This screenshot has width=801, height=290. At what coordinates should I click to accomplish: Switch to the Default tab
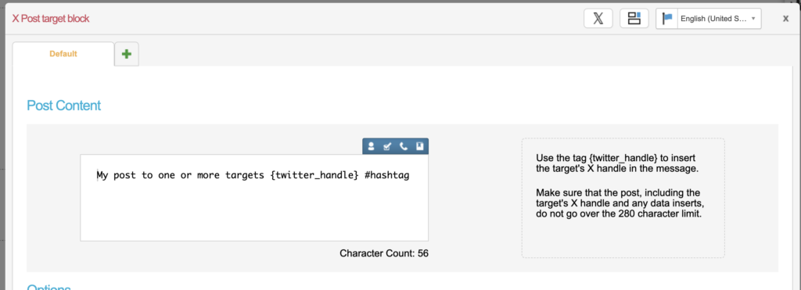[63, 54]
